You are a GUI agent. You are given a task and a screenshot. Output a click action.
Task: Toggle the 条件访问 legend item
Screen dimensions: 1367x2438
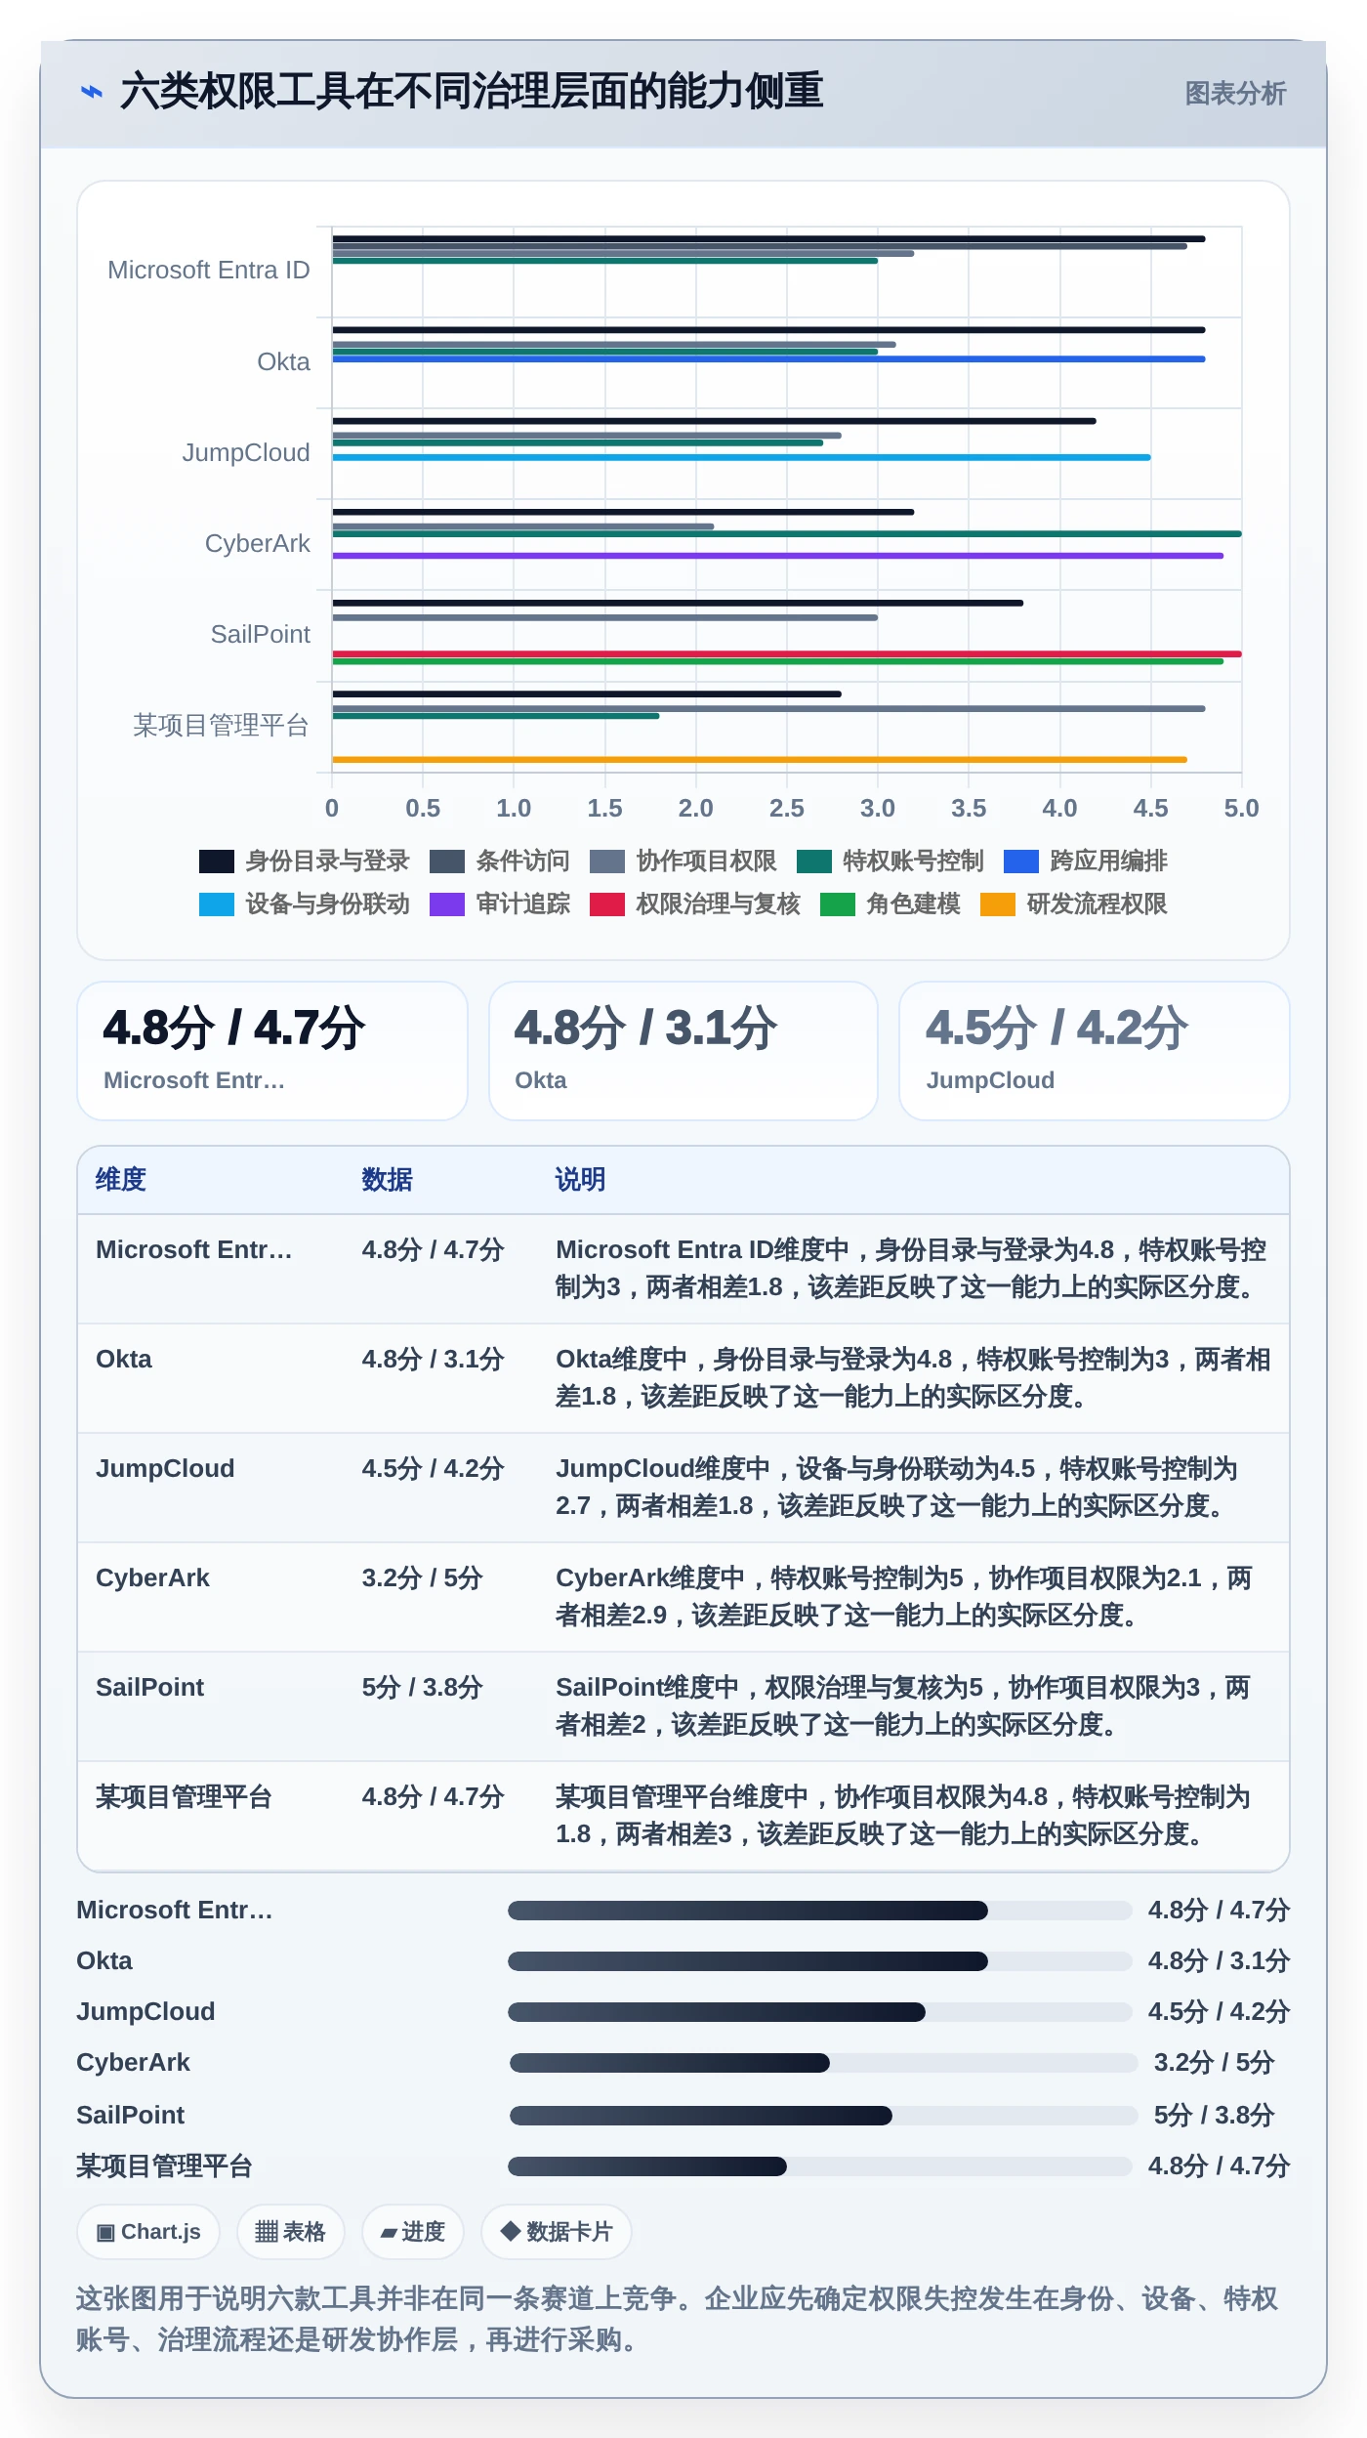[x=499, y=861]
